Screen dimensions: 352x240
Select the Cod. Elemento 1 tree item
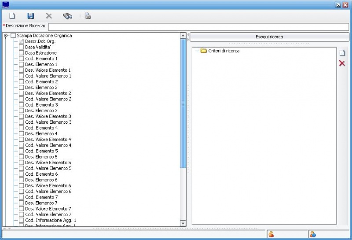pyautogui.click(x=41, y=59)
